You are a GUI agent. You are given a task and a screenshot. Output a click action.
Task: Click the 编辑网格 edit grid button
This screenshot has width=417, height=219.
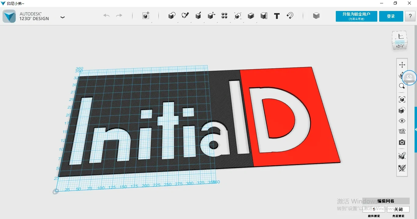click(386, 201)
